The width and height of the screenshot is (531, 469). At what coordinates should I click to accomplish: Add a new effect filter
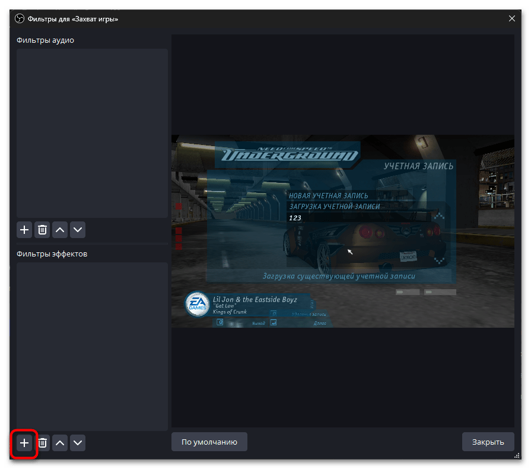pos(24,443)
